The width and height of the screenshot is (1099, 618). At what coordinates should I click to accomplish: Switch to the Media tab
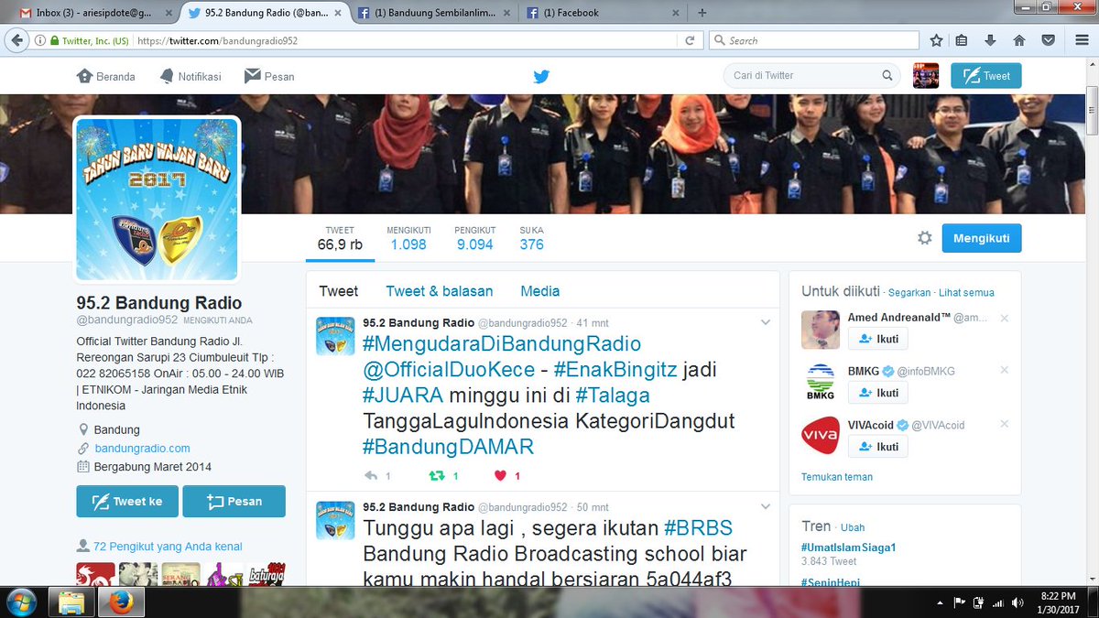pyautogui.click(x=539, y=290)
